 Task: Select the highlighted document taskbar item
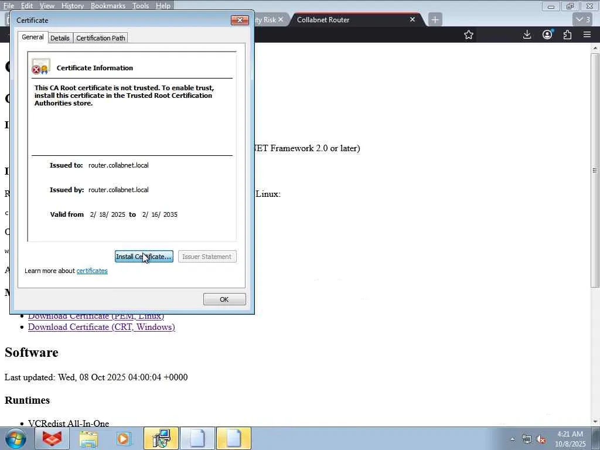point(234,438)
